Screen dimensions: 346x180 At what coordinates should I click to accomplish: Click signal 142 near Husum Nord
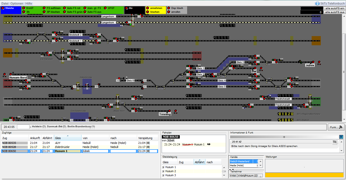(41, 74)
